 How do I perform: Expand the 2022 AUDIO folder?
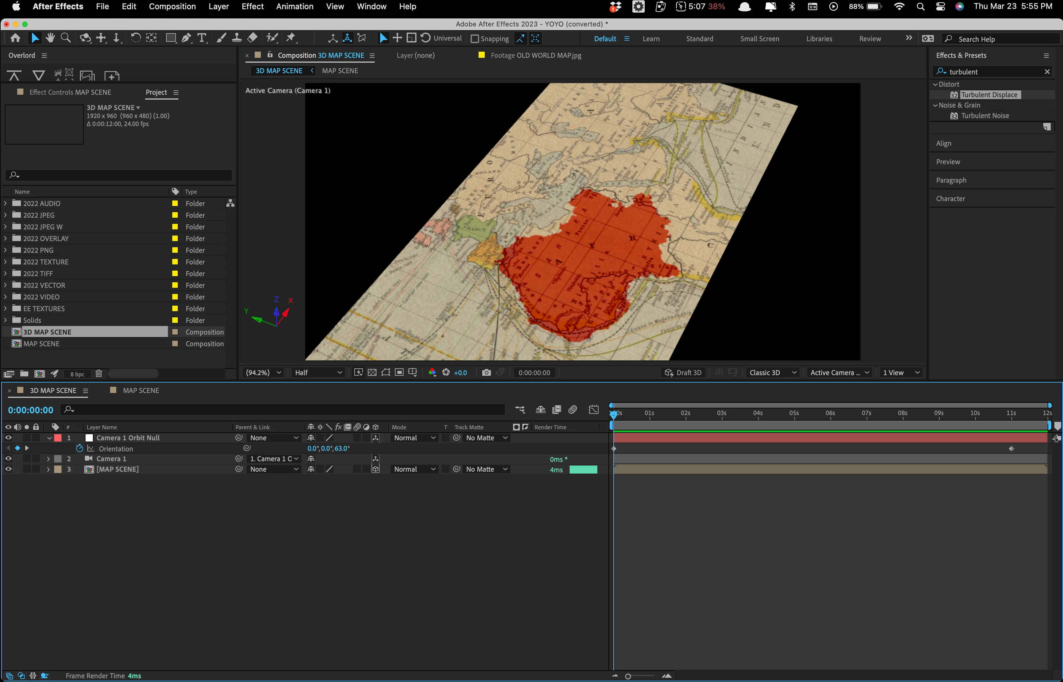[5, 203]
